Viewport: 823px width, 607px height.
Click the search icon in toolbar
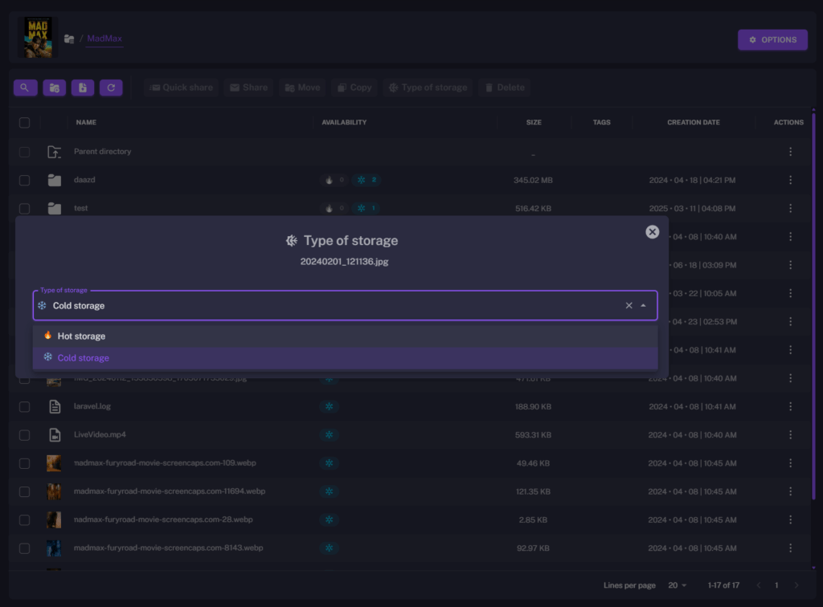click(25, 88)
